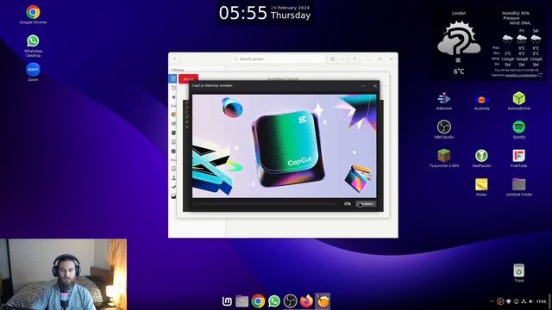The width and height of the screenshot is (552, 310).
Task: Launch the KeePassXC desktop shortcut
Action: coord(481,158)
